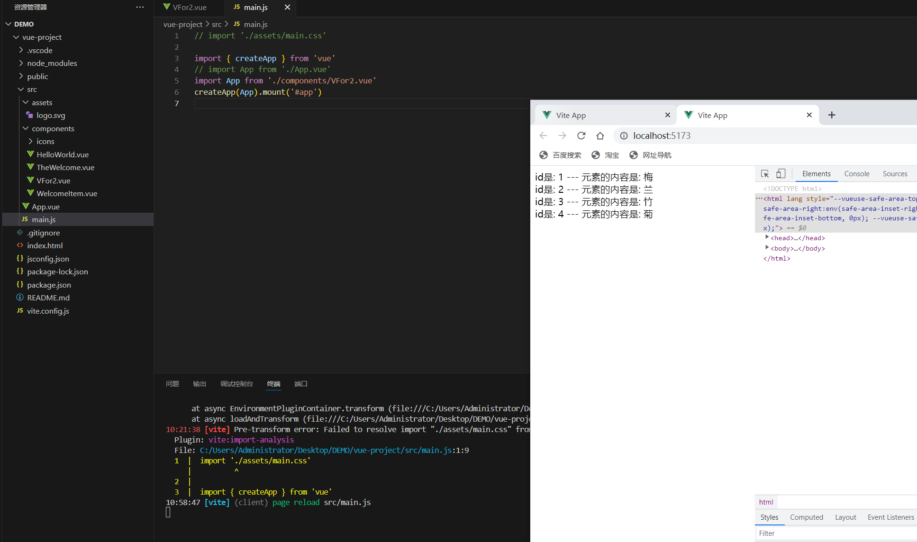Switch to 端口 panel tab

(301, 384)
